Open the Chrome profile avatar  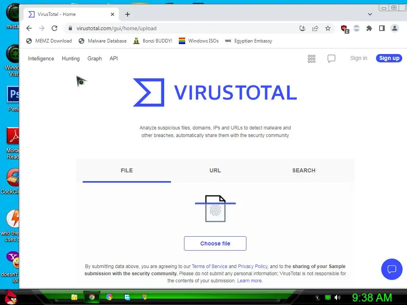[x=395, y=28]
